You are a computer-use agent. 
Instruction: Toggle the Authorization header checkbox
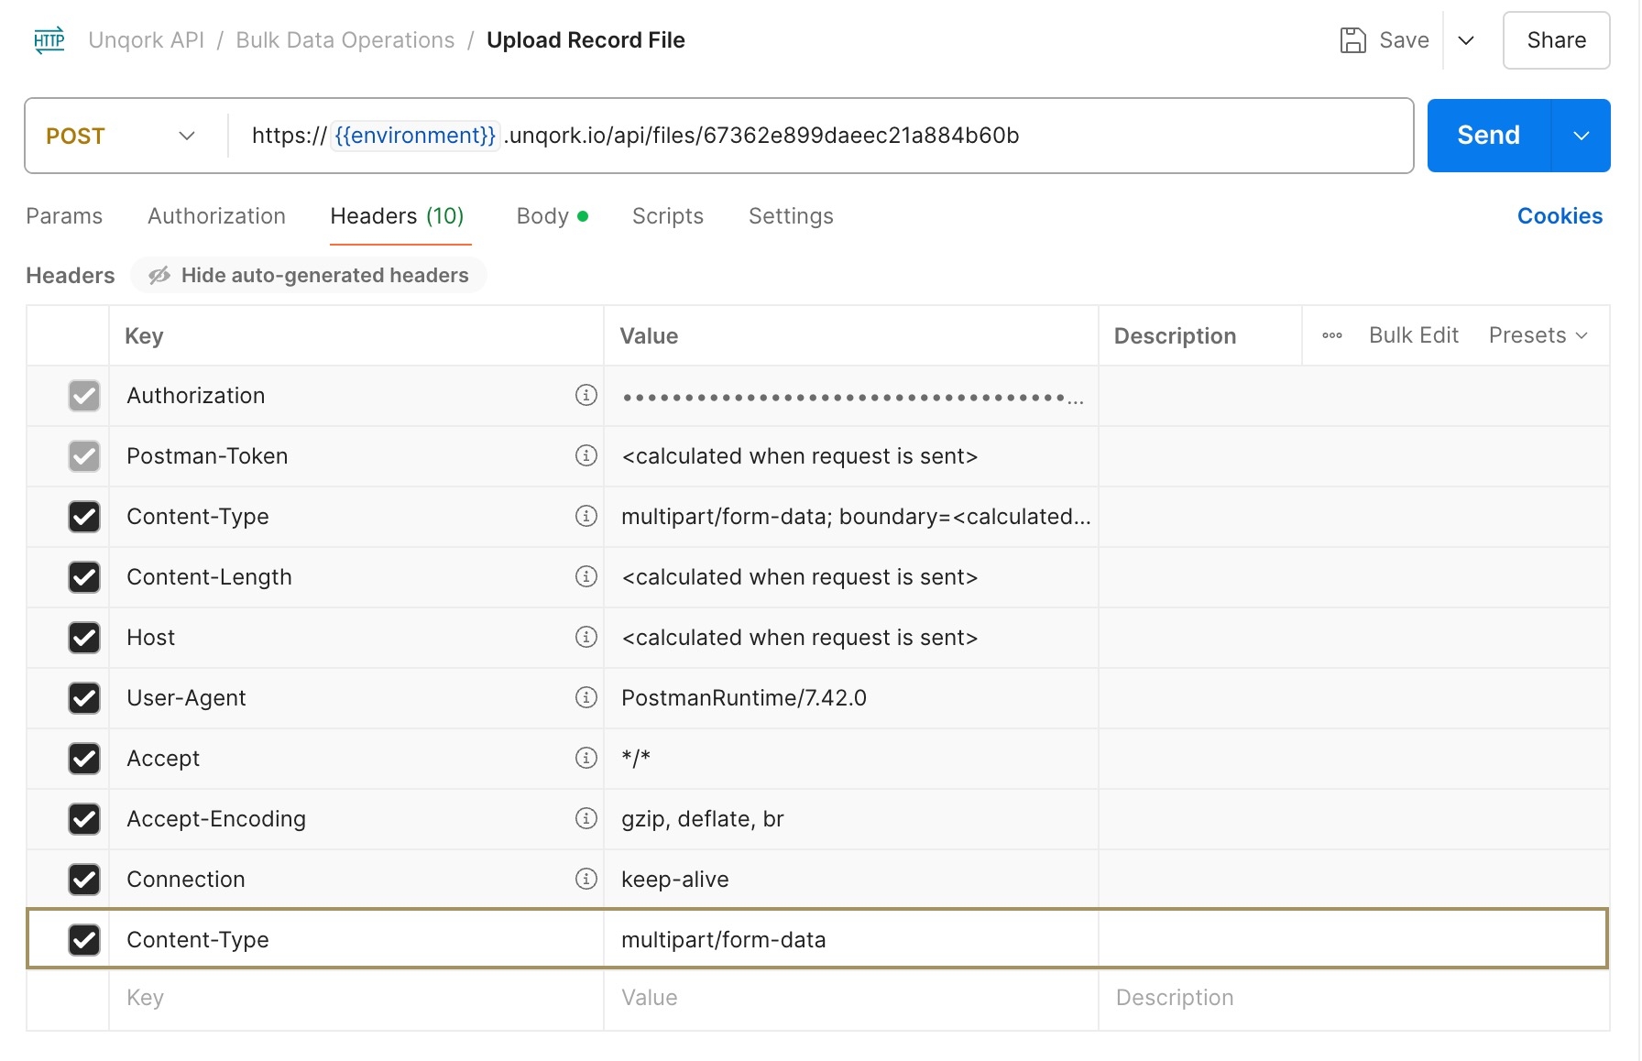[x=84, y=396]
